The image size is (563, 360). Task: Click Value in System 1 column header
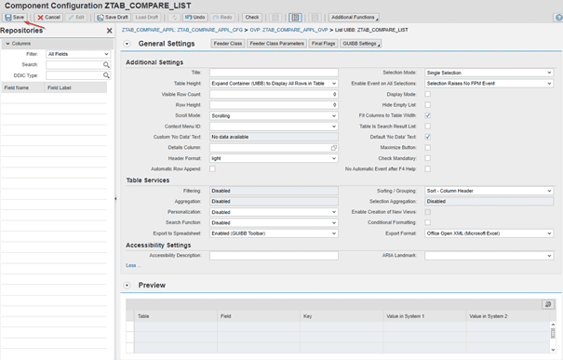(x=424, y=316)
